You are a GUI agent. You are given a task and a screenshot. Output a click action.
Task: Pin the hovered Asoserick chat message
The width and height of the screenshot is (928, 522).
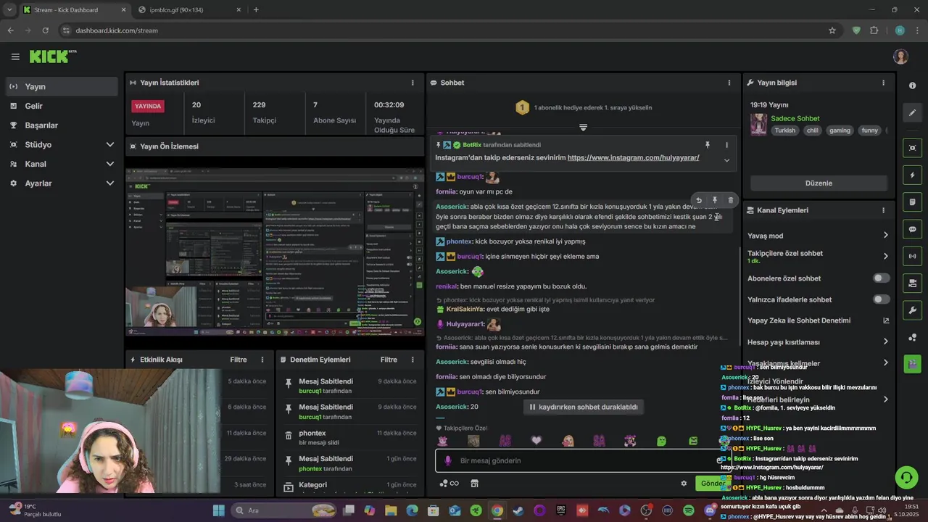(x=714, y=200)
